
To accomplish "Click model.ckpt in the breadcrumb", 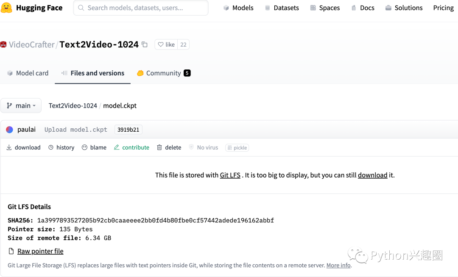I will click(120, 105).
